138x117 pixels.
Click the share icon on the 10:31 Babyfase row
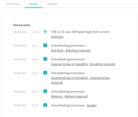tap(45, 45)
